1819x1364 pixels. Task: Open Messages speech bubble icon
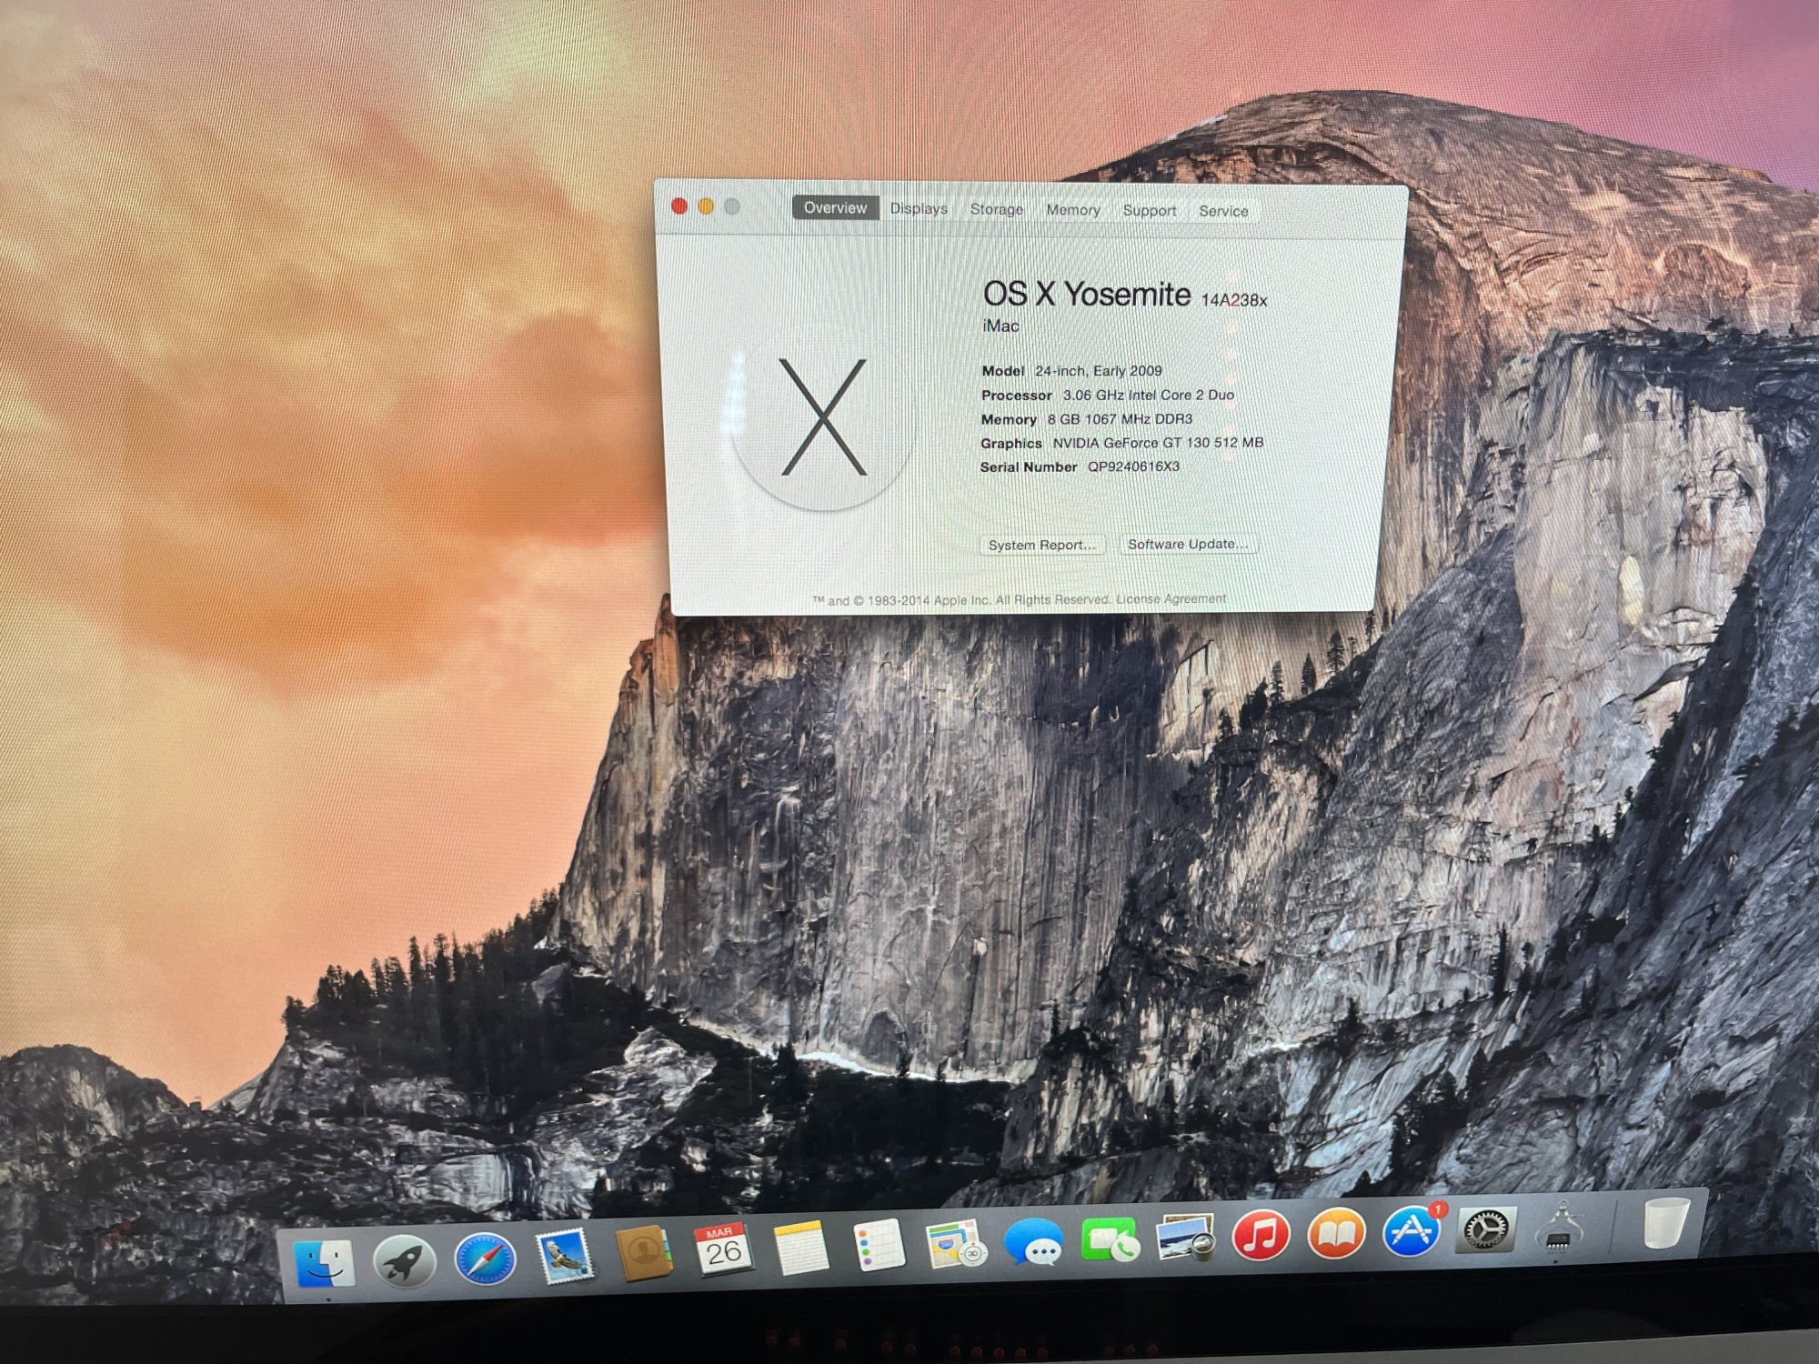(x=1034, y=1242)
